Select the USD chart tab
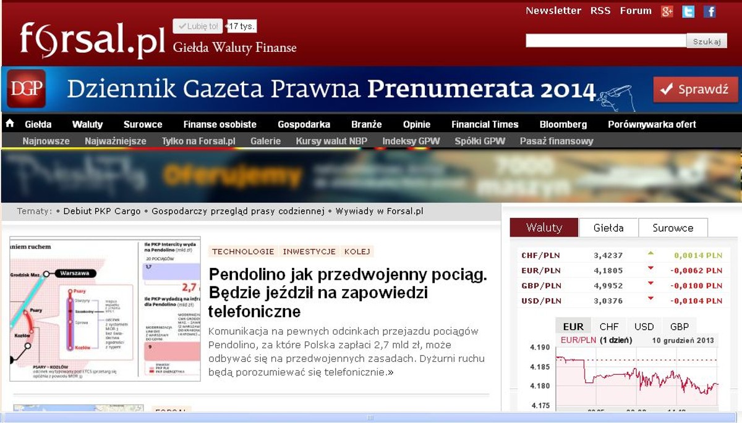This screenshot has width=742, height=423. pos(644,326)
